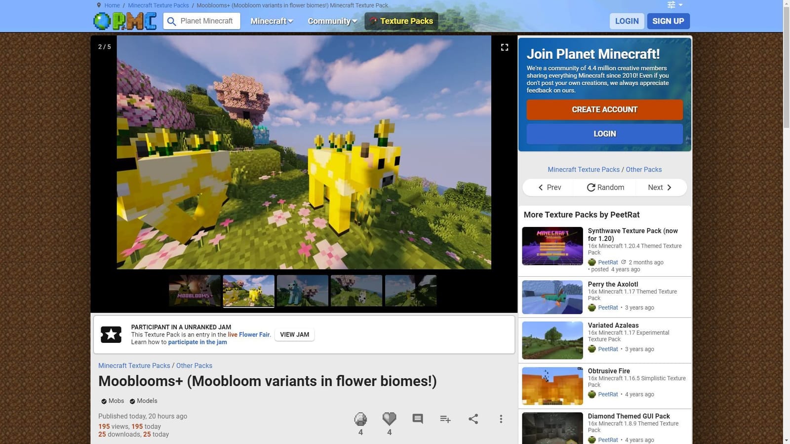Share the texture pack via share icon
The height and width of the screenshot is (444, 790).
[x=473, y=419]
